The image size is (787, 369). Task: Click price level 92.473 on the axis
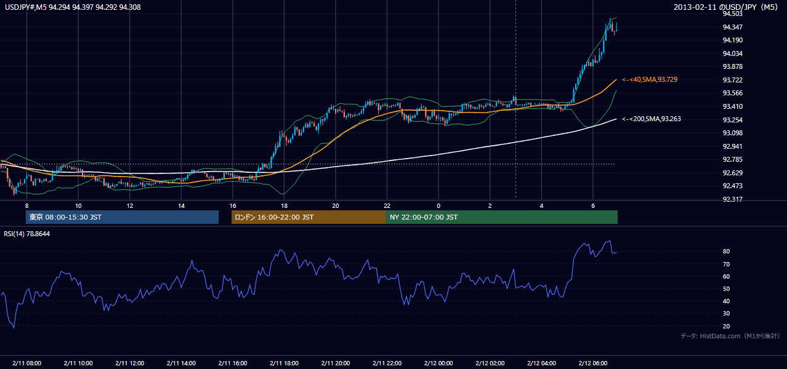point(733,186)
